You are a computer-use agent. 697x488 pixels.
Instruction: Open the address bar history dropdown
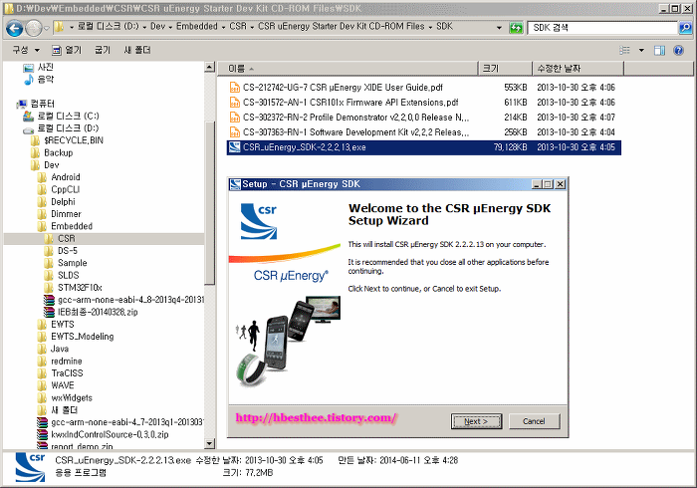pos(499,28)
